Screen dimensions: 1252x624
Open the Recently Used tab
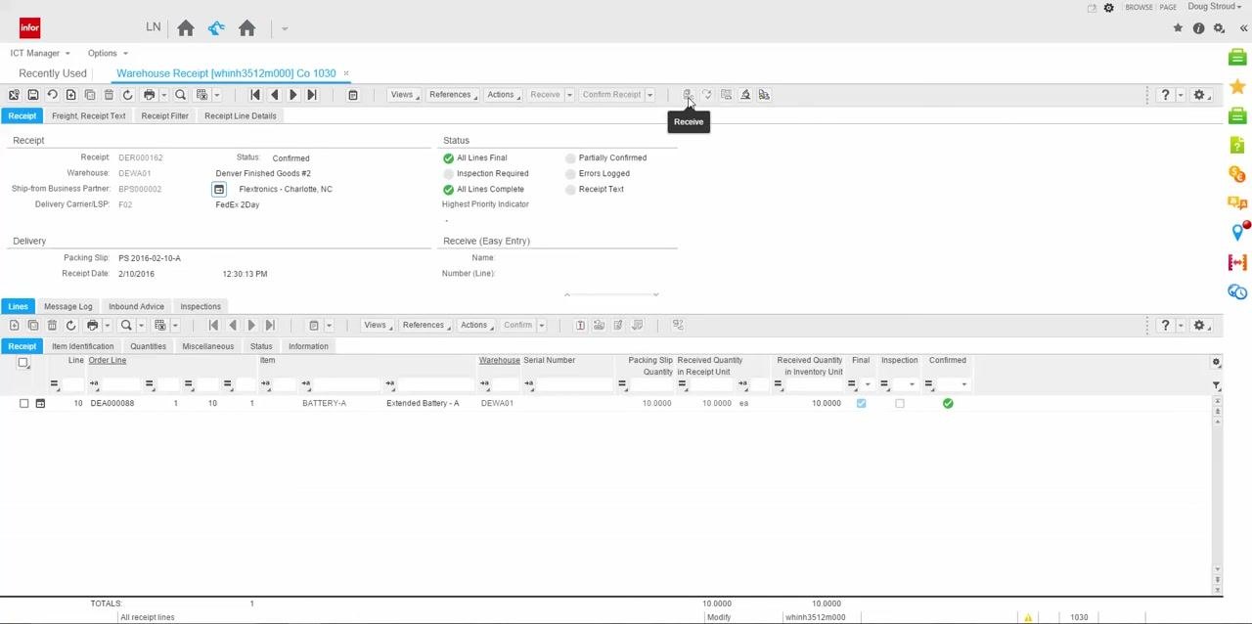pyautogui.click(x=53, y=73)
